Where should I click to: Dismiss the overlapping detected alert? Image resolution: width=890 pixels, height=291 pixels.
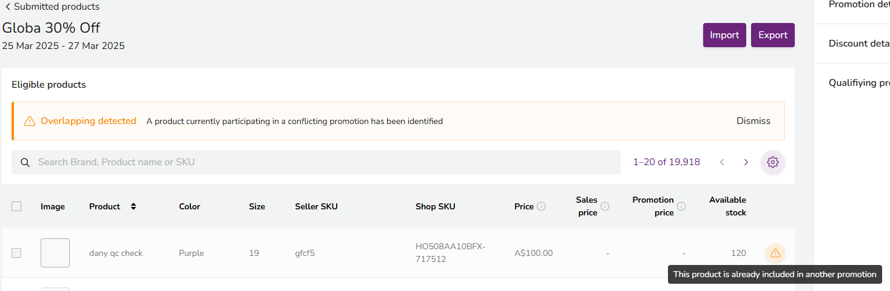tap(753, 121)
